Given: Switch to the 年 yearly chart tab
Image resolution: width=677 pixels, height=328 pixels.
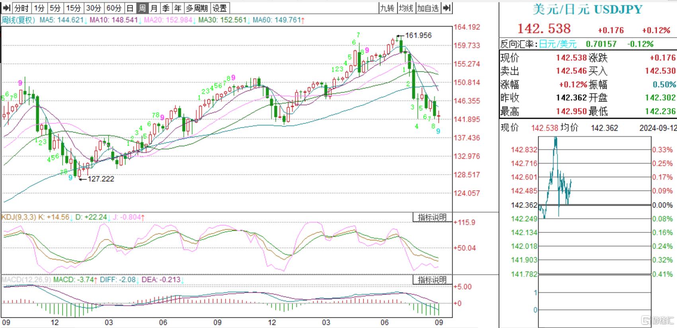Looking at the screenshot, I should [178, 8].
